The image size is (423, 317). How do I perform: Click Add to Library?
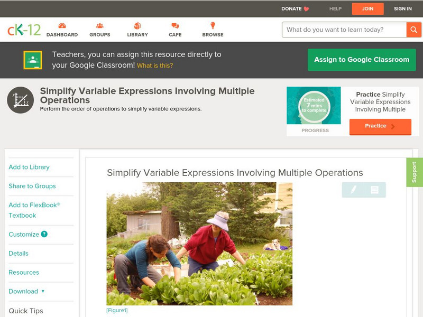coord(29,167)
